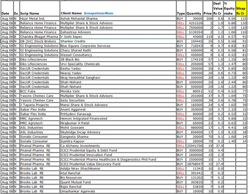This screenshot has height=194, width=248.
Task: Select the BCC Fuba scrip cell
Action: pos(39,91)
